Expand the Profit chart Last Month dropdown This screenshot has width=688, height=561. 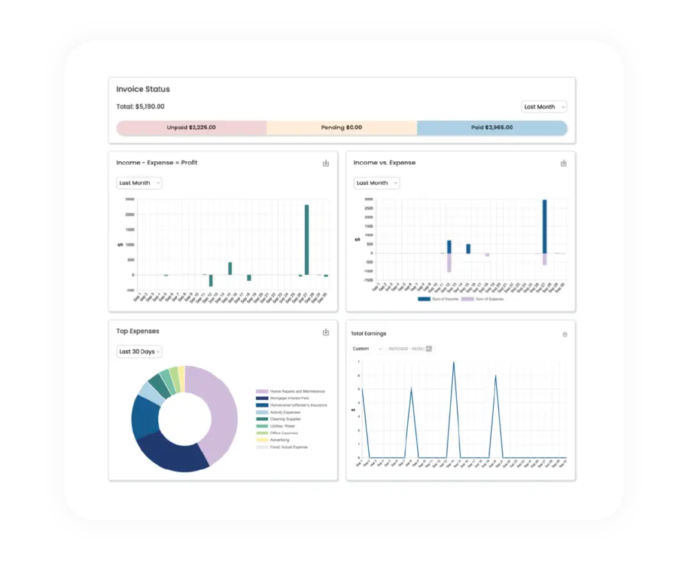(139, 183)
